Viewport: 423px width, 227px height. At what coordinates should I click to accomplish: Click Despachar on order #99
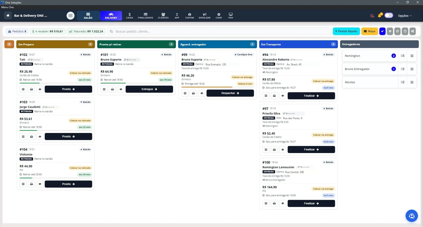(x=230, y=93)
